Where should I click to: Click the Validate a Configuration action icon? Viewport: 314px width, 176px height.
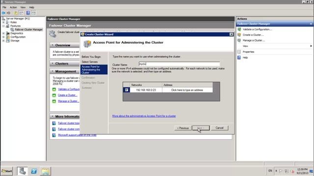point(239,29)
